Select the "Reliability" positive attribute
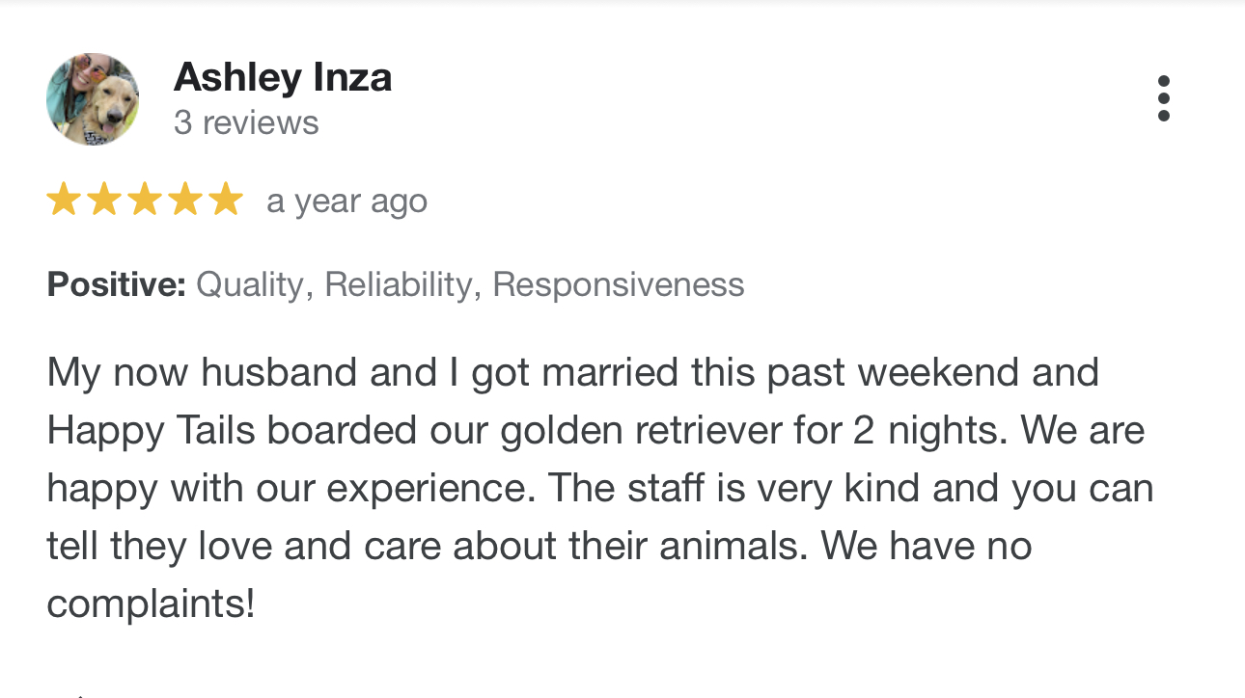Viewport: 1245px width, 698px height. [x=399, y=285]
